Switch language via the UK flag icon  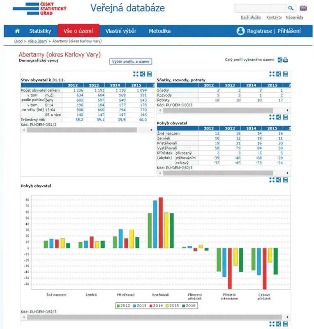pos(303,8)
